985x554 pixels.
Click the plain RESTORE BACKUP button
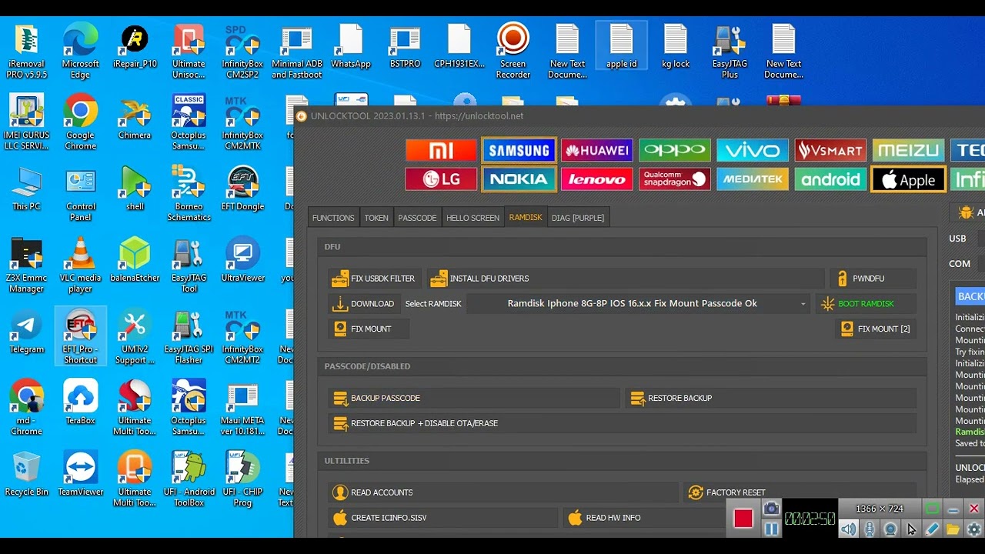[771, 398]
